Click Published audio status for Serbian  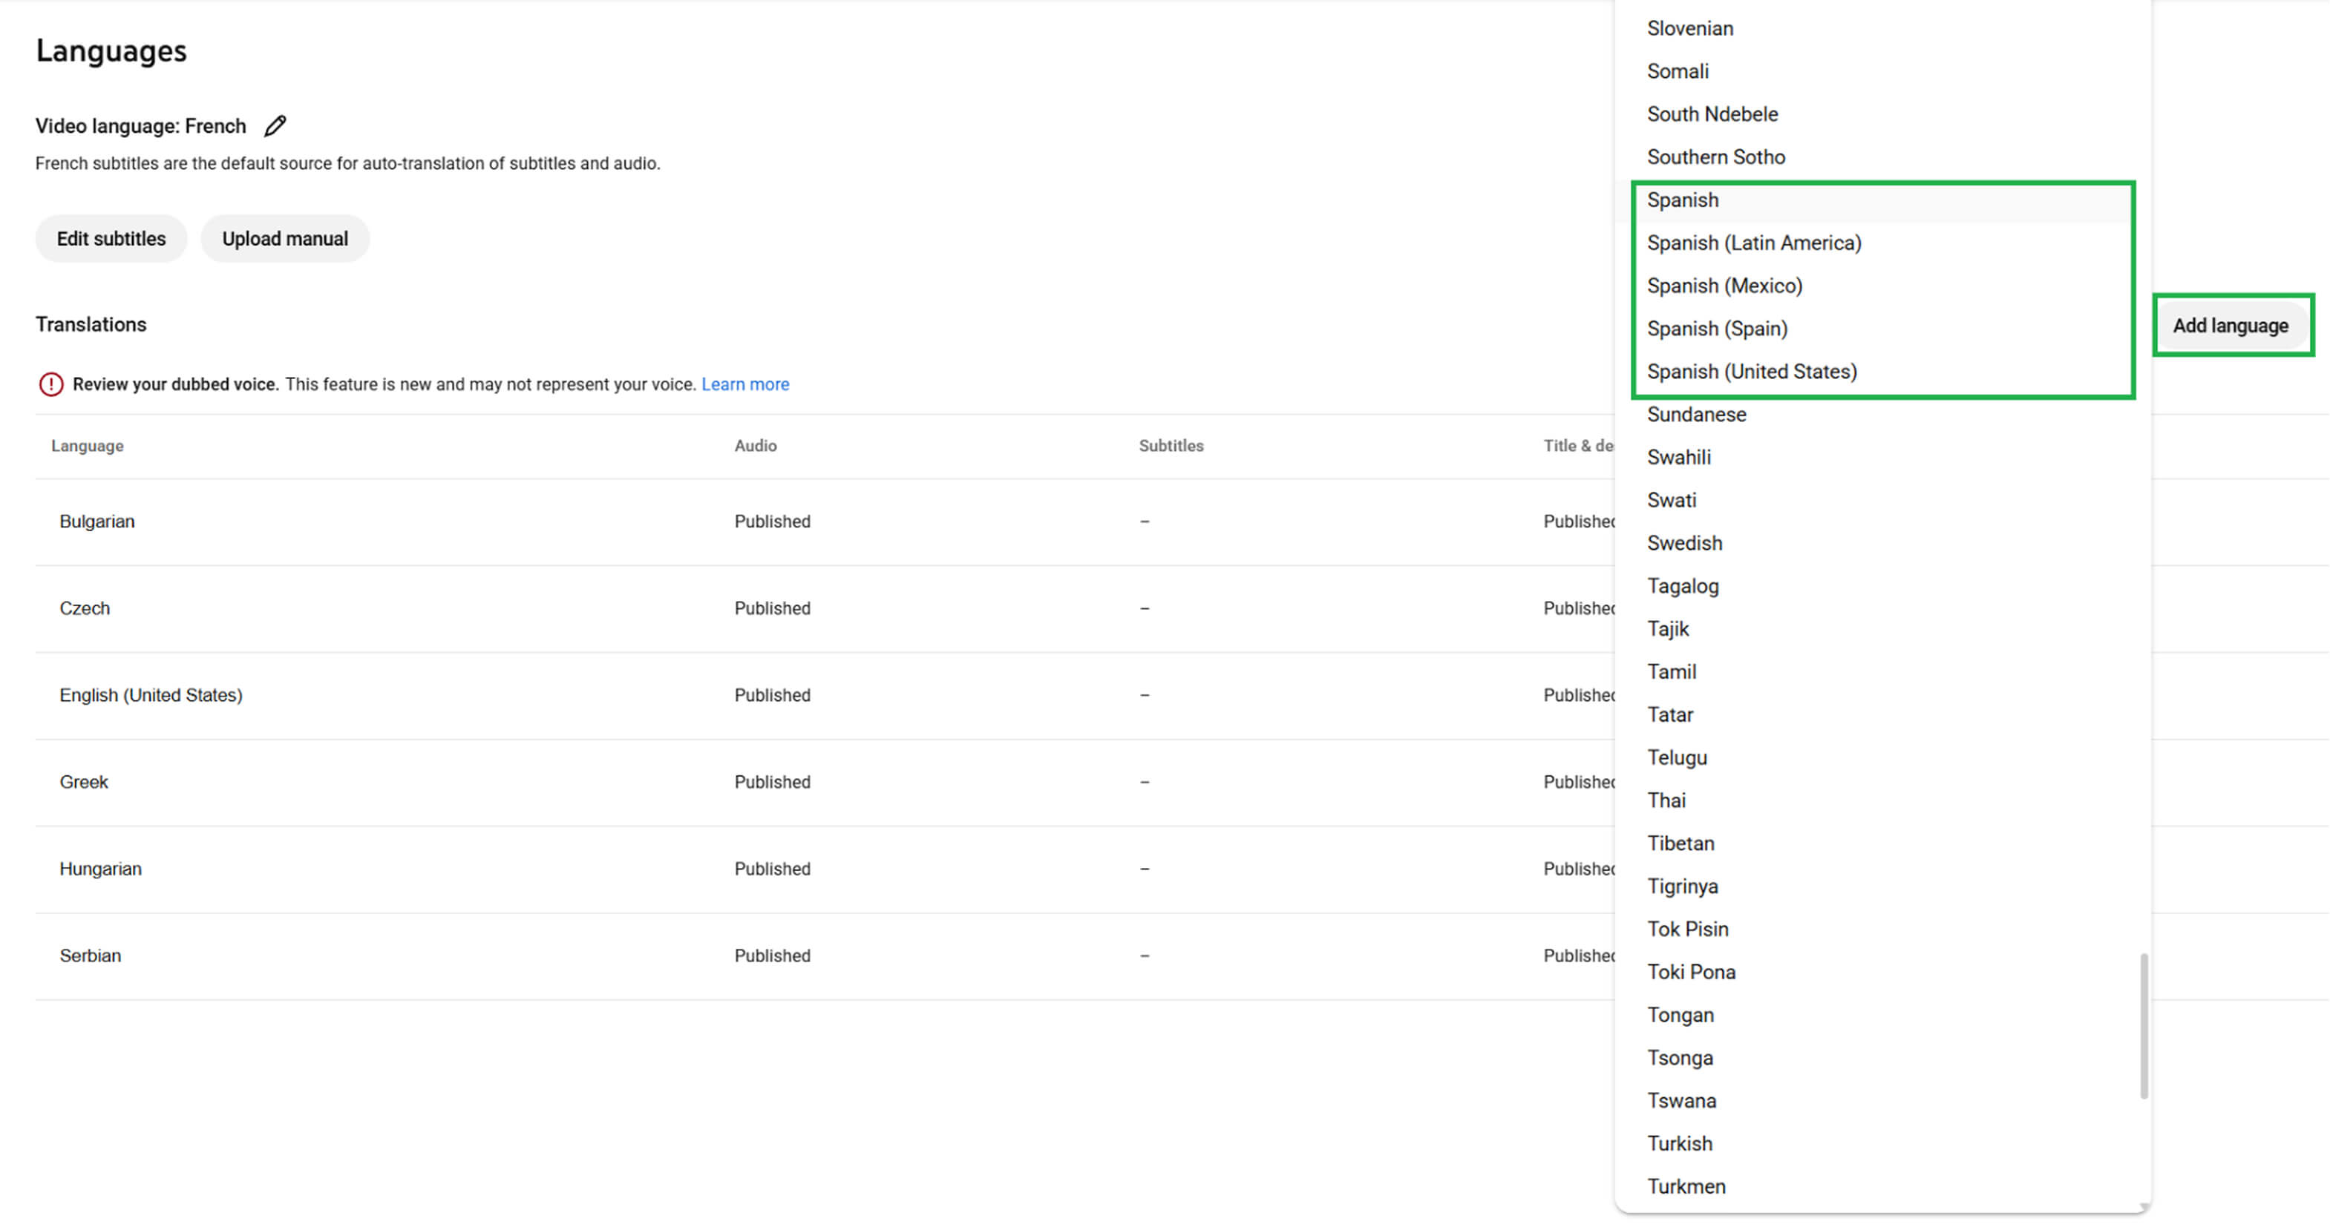coord(773,956)
